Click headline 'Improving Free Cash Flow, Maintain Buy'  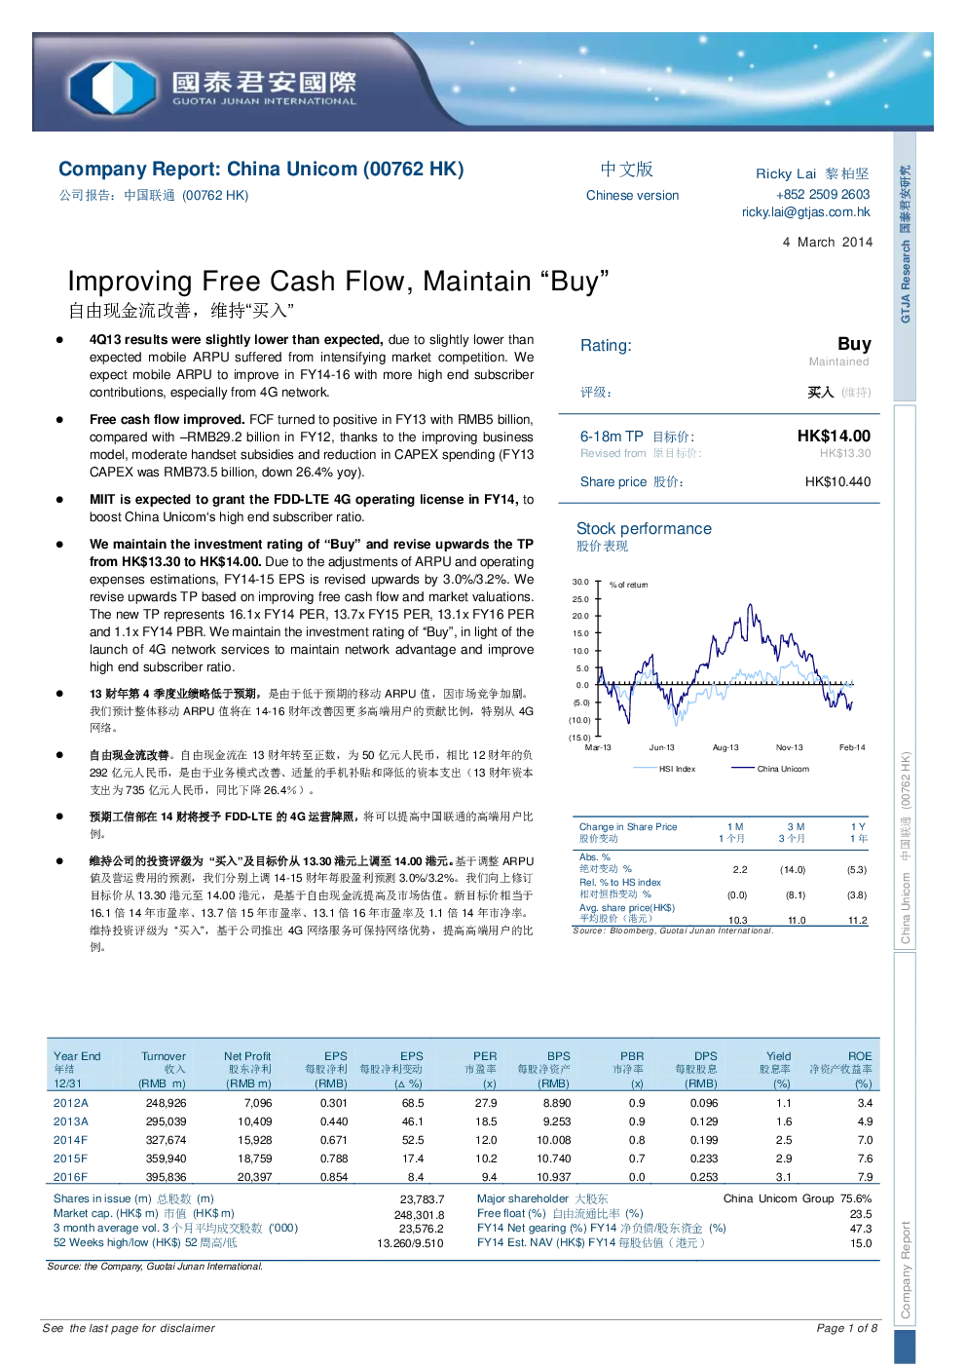[338, 282]
